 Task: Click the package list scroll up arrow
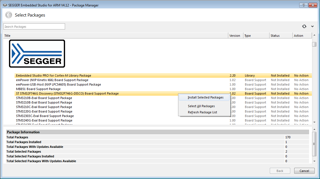(x=314, y=35)
